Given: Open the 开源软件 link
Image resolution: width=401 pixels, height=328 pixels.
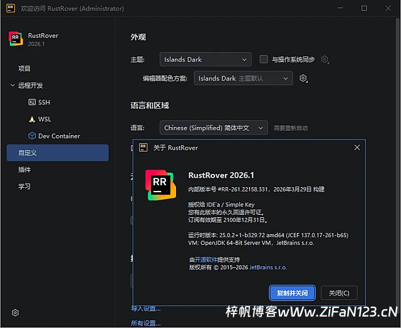Looking at the screenshot, I should click(205, 259).
